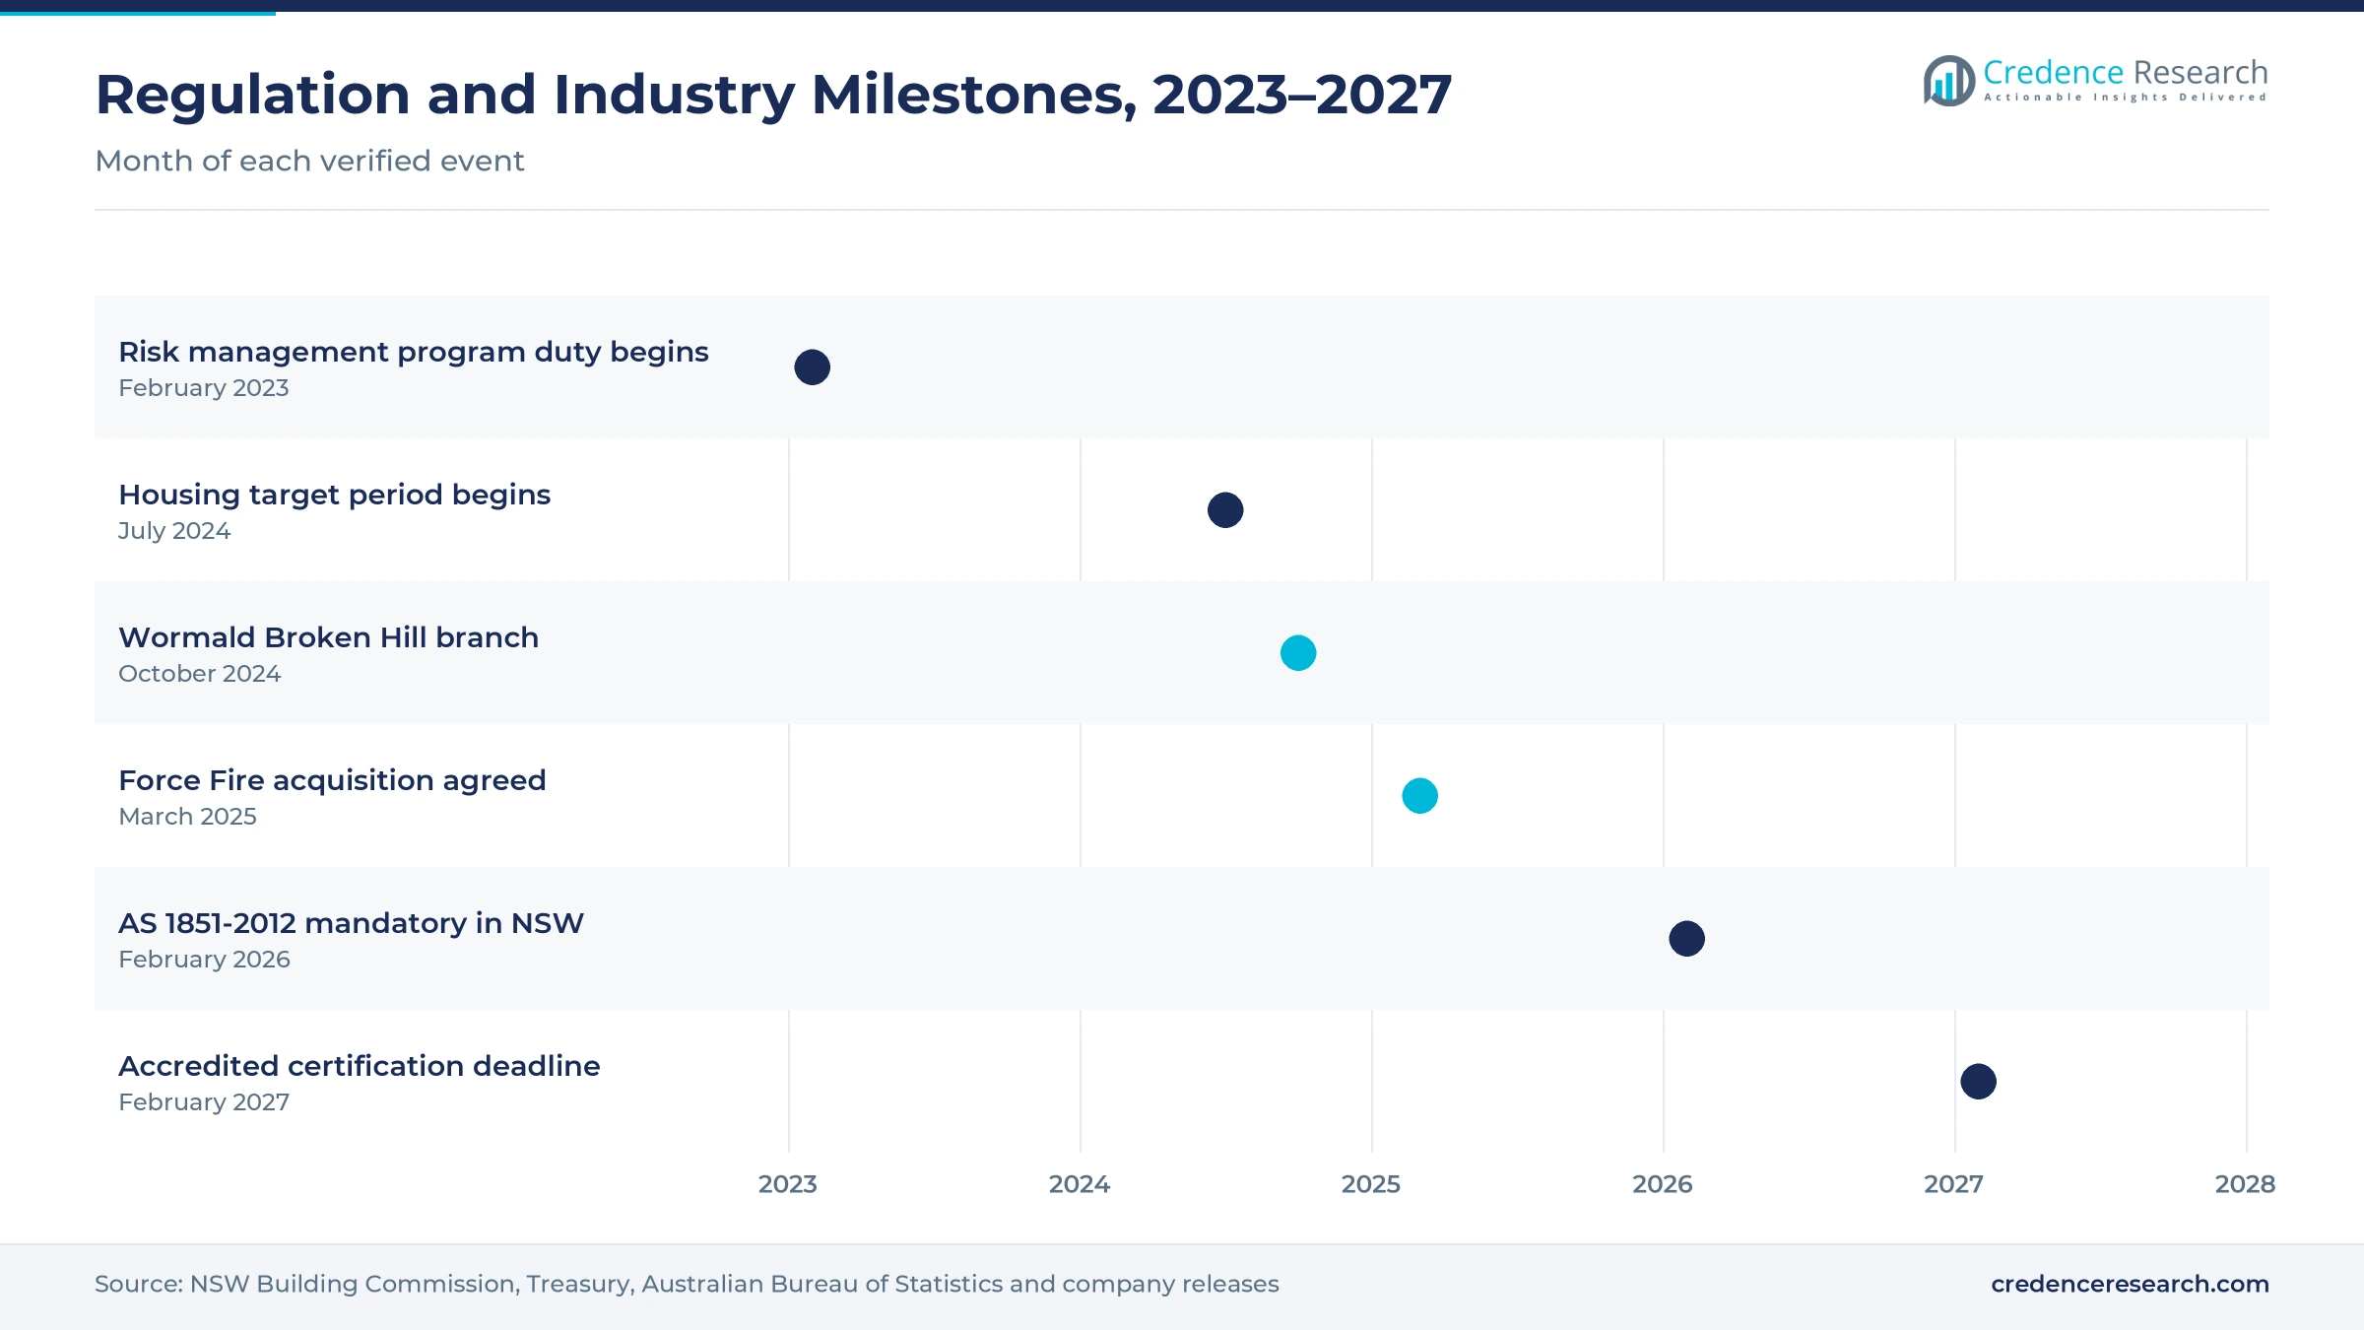Click the 2027 axis label

(1954, 1184)
